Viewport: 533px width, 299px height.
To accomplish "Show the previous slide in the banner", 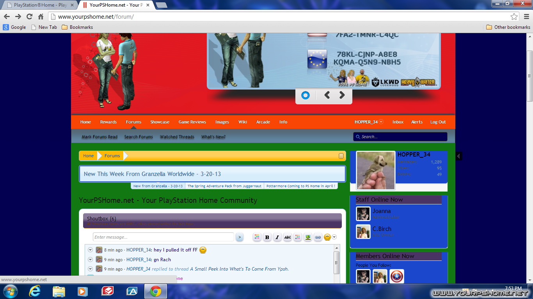I will pyautogui.click(x=327, y=95).
